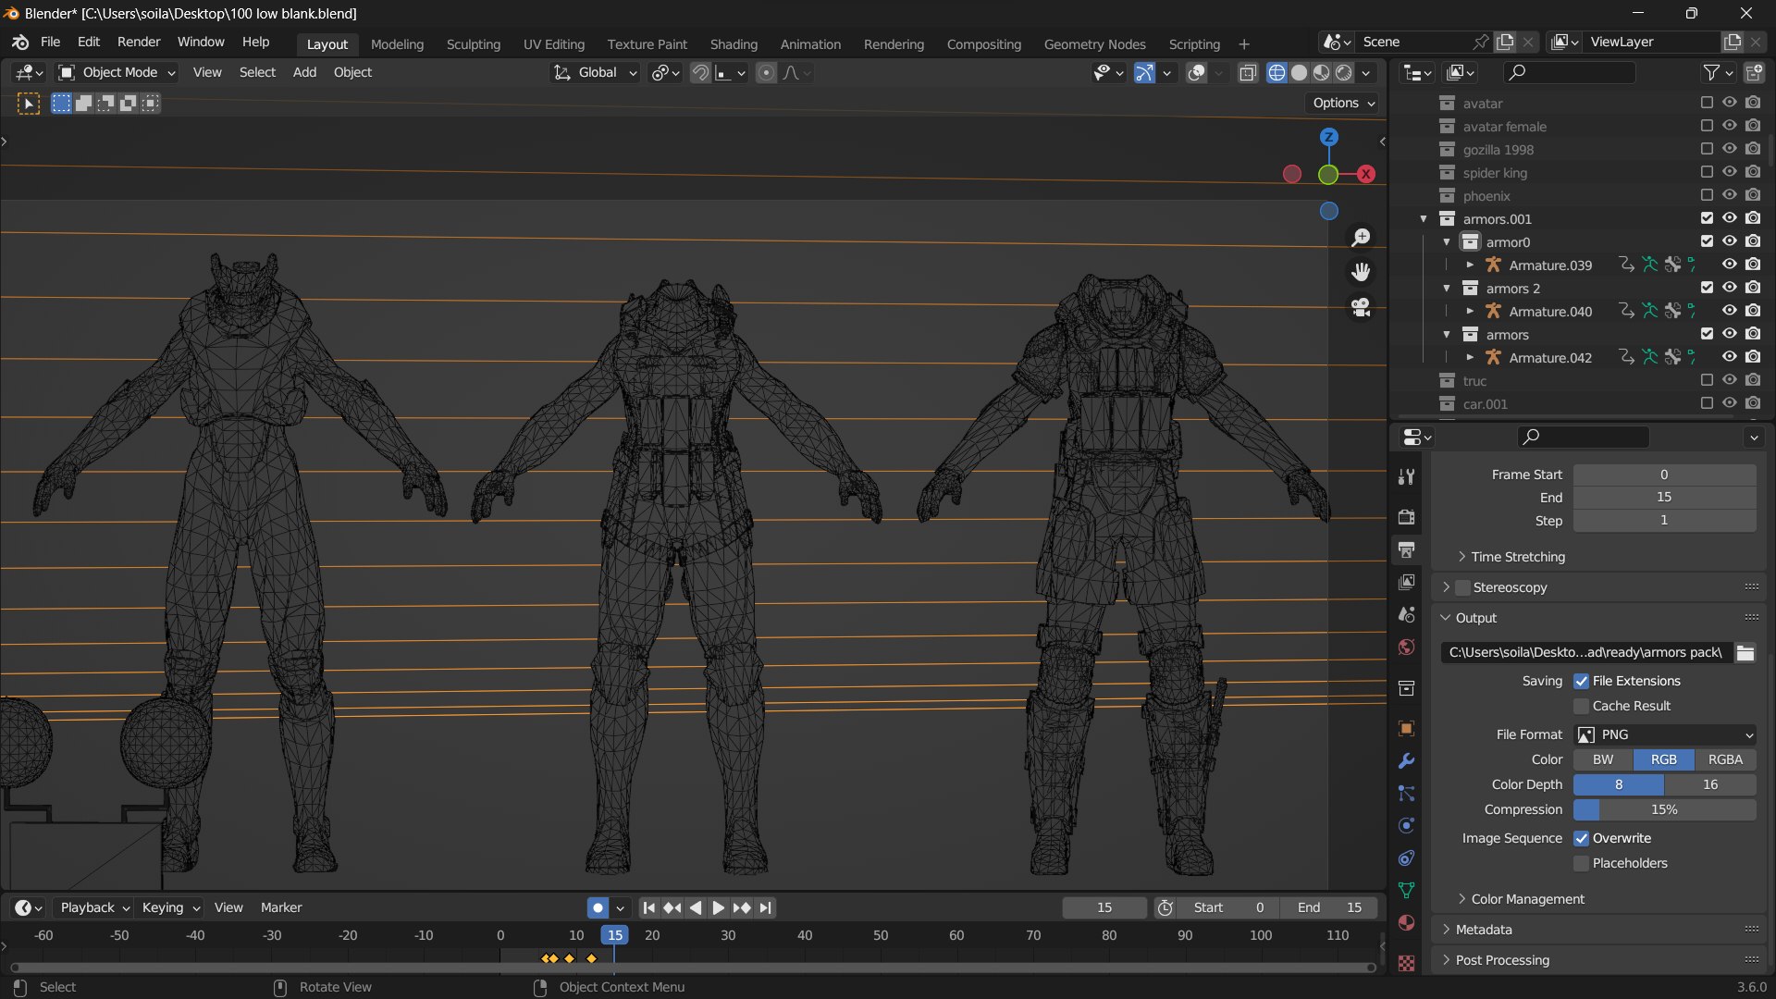The image size is (1776, 999).
Task: Open the Playback dropdown in timeline
Action: point(93,907)
